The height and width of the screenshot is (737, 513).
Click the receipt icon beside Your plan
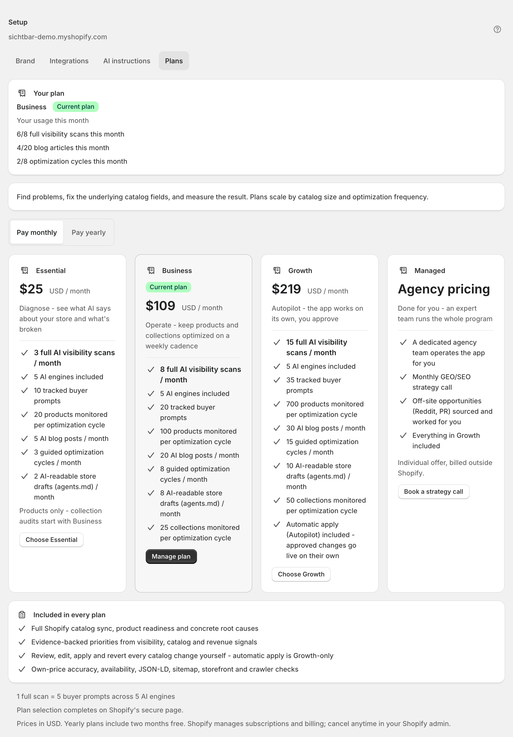22,93
